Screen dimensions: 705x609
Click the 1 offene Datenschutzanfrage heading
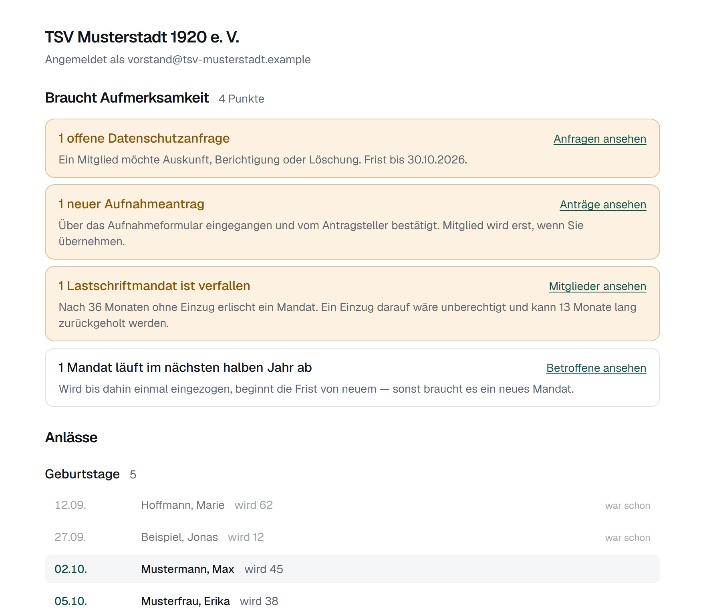tap(144, 138)
